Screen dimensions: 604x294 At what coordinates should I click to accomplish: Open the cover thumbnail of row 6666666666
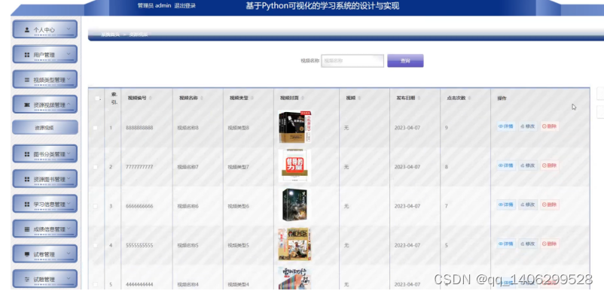(294, 205)
